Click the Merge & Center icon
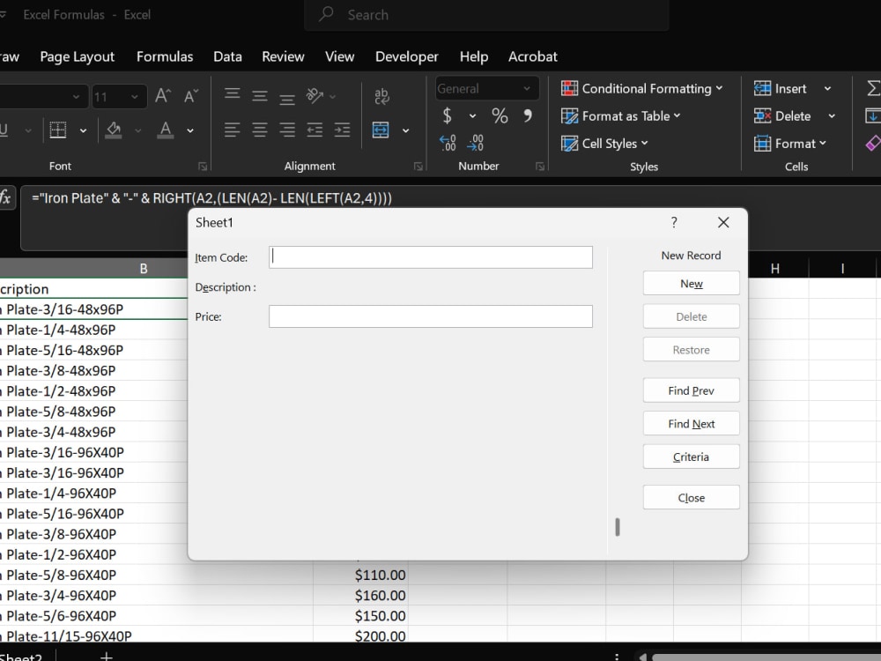The image size is (881, 661). click(381, 130)
